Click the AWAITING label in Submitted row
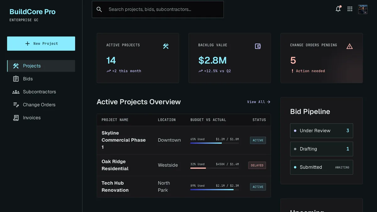Screen dimensions: 377x212 [342, 167]
